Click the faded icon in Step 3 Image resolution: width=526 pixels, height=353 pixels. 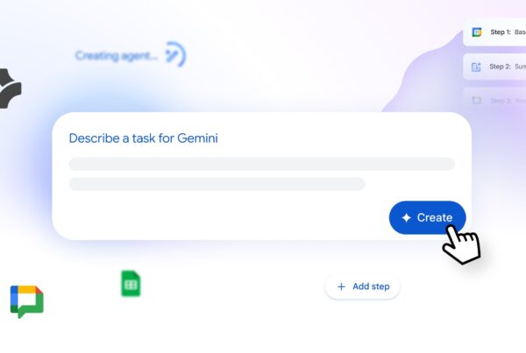[x=477, y=100]
